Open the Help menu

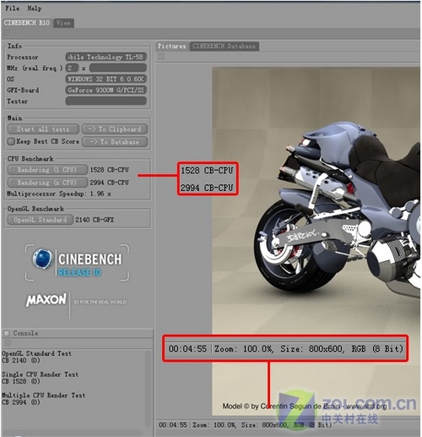(35, 8)
